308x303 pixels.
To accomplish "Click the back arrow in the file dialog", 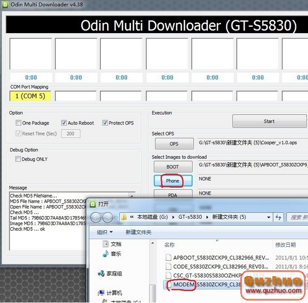I will tap(95, 217).
